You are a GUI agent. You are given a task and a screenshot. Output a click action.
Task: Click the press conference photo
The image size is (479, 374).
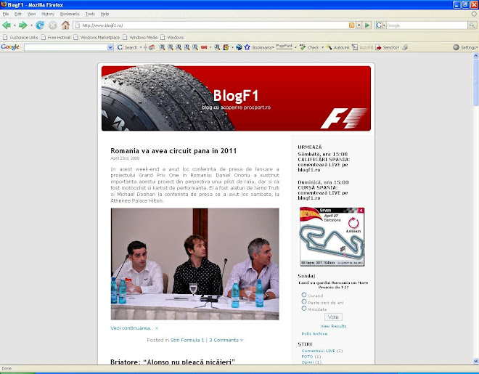[x=195, y=264]
